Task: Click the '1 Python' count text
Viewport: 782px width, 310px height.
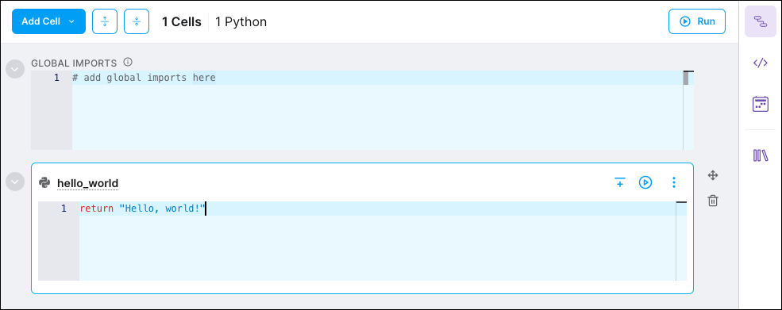Action: pyautogui.click(x=241, y=22)
